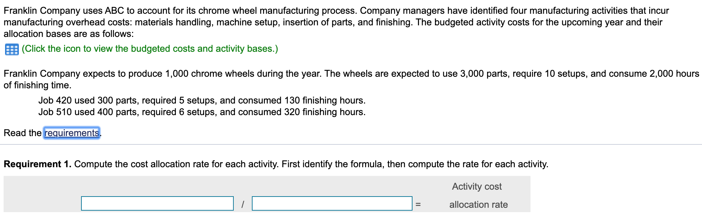
Task: Click the empty box before the division slash
Action: (x=157, y=203)
